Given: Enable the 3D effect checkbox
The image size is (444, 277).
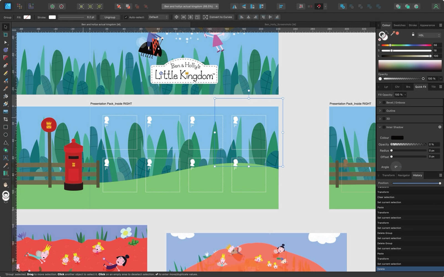Looking at the screenshot, I should [x=384, y=119].
